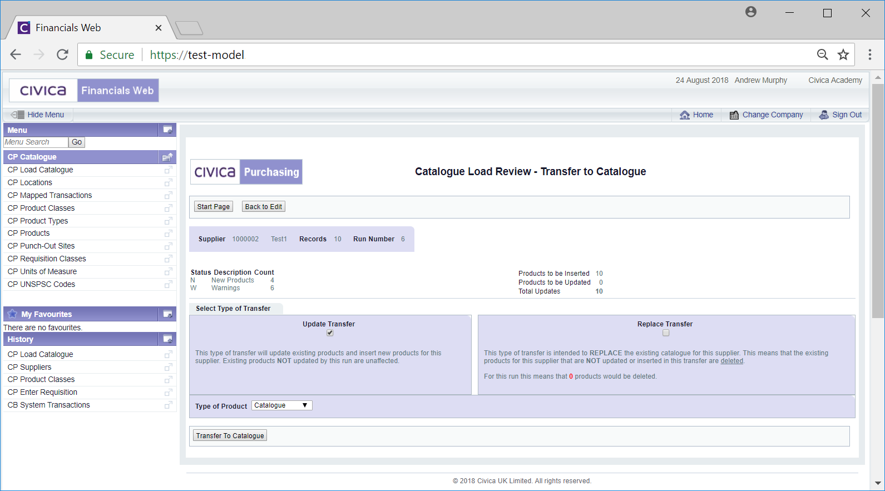Screen dimensions: 885x491
Task: Check the Replace Transfer checkbox
Action: (x=666, y=333)
